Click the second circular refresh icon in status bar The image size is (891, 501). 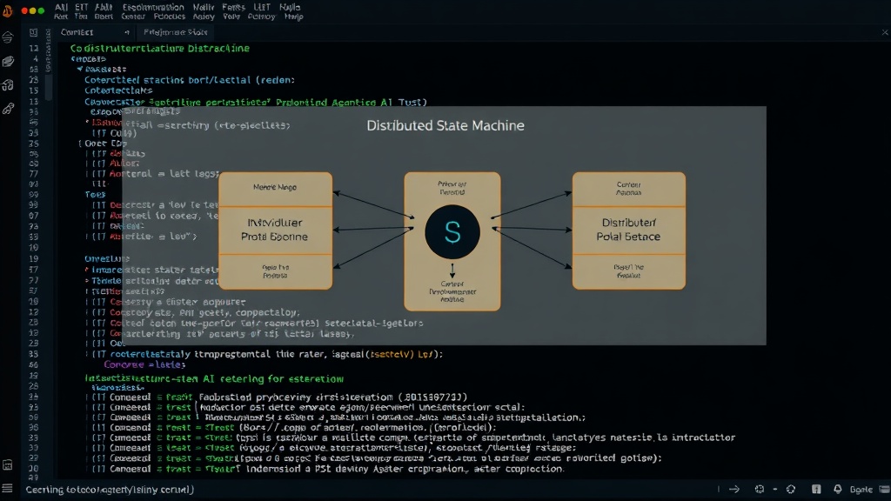coord(790,489)
